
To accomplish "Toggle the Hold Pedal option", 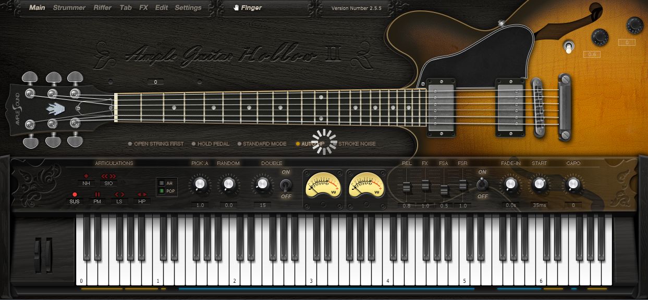I will (211, 144).
